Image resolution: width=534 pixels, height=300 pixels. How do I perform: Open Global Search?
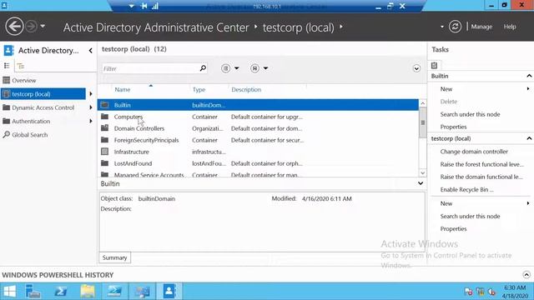point(30,135)
